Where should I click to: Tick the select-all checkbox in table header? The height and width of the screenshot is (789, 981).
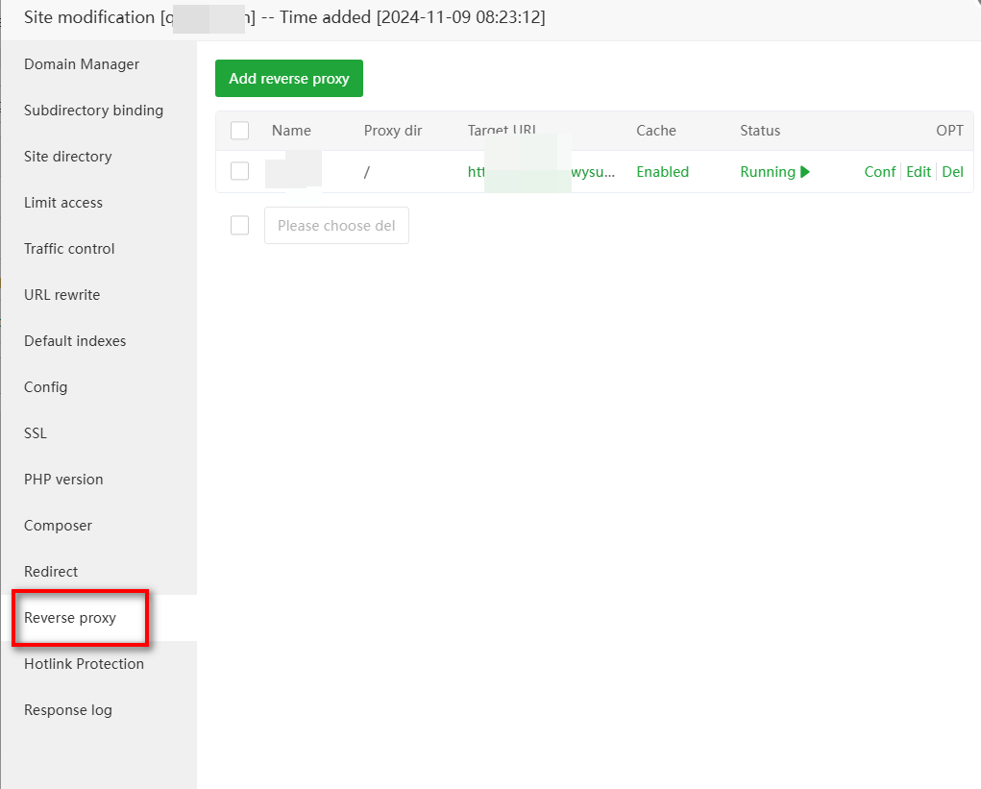(240, 131)
